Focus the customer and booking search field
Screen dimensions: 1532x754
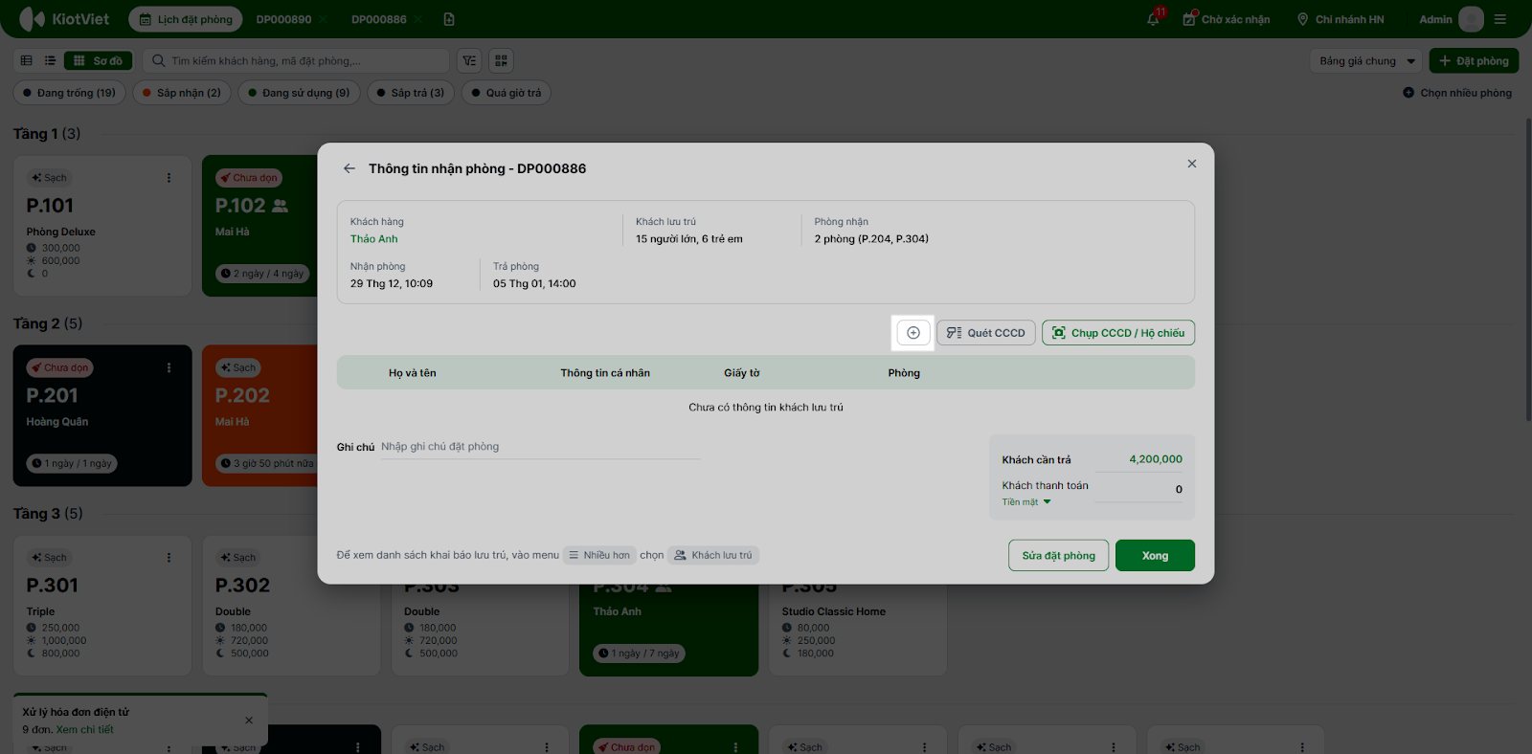pos(296,61)
